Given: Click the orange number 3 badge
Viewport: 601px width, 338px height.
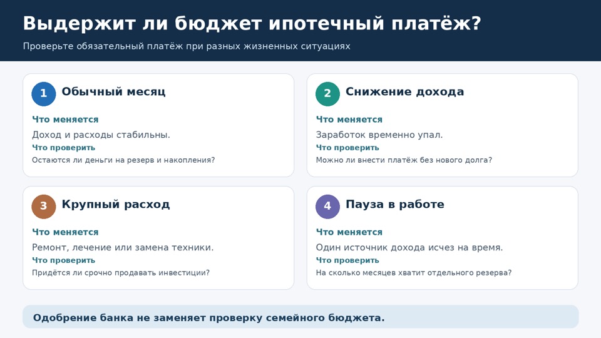Looking at the screenshot, I should (44, 207).
